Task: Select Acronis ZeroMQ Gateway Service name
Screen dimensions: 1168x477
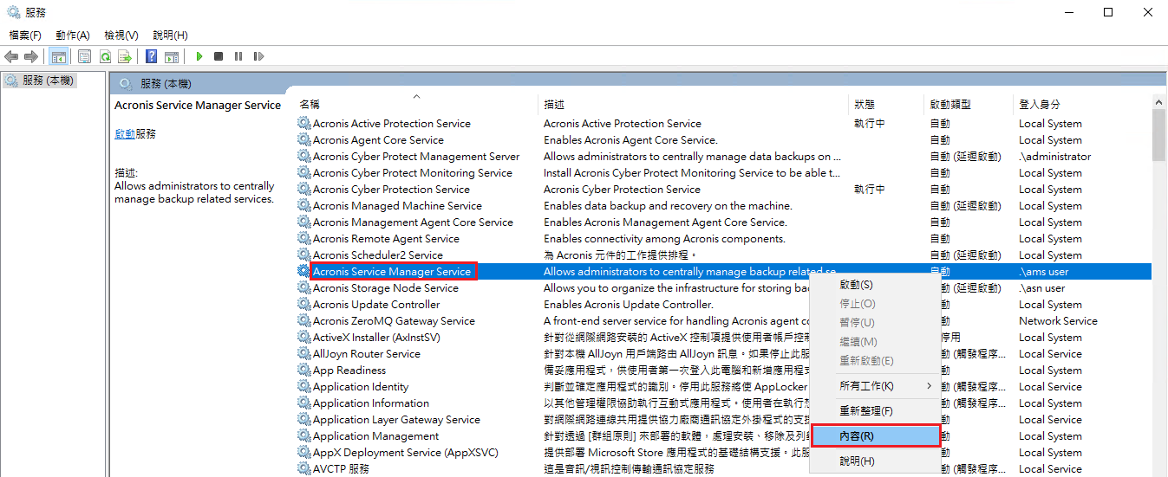Action: point(394,320)
